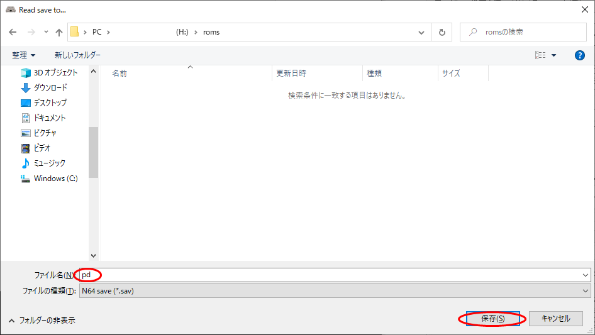The image size is (595, 335).
Task: Open the recent locations chevron
Action: coord(46,32)
